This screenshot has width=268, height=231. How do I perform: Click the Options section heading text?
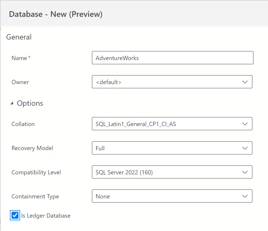pyautogui.click(x=30, y=103)
